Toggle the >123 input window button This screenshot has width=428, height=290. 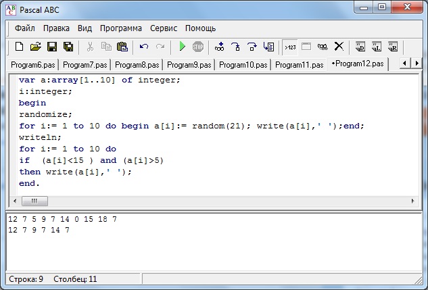290,47
